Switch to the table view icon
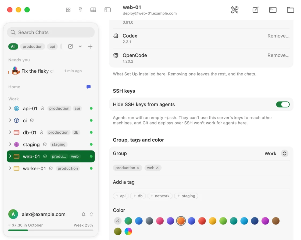Image resolution: width=301 pixels, height=240 pixels. pyautogui.click(x=93, y=10)
